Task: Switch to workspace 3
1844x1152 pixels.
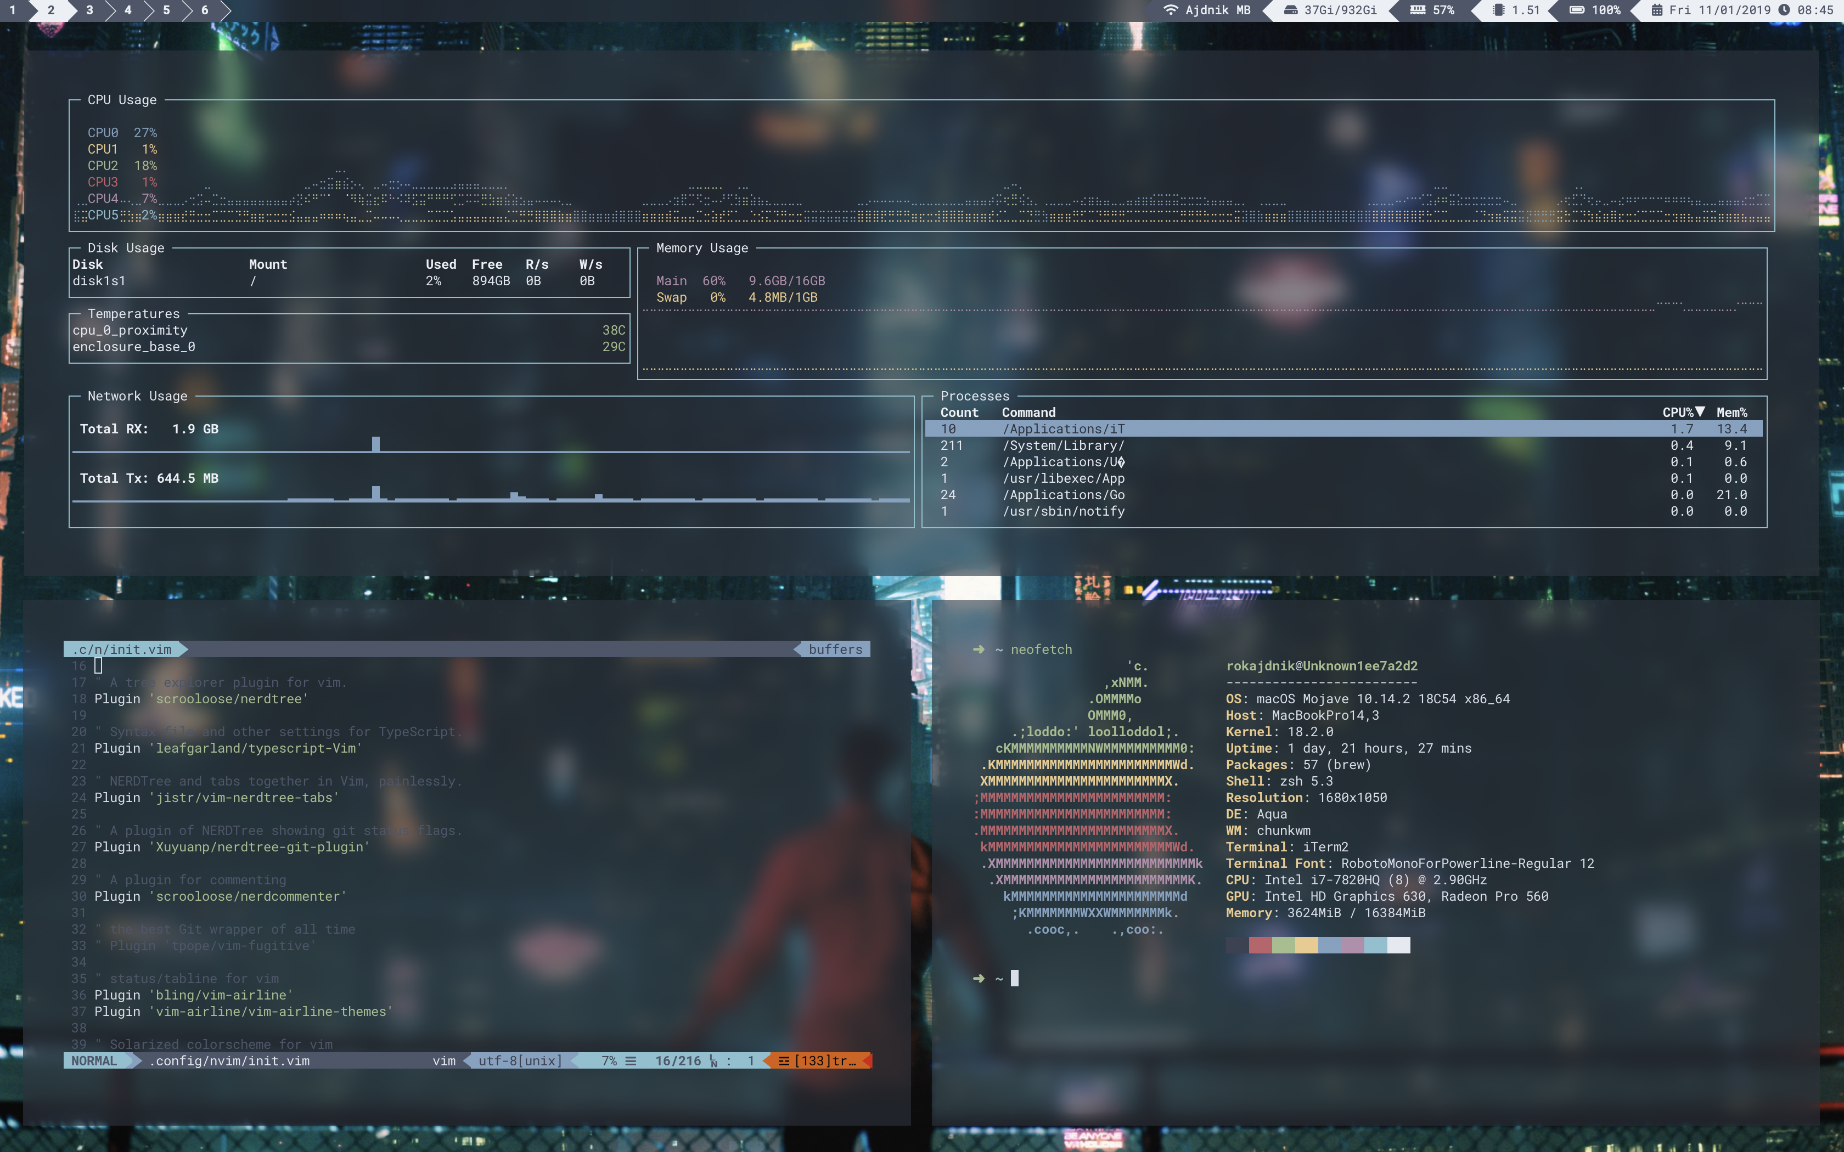Action: 89,10
